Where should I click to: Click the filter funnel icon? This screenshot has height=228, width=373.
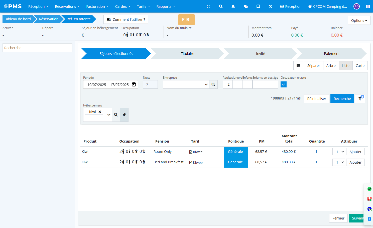coord(360,98)
